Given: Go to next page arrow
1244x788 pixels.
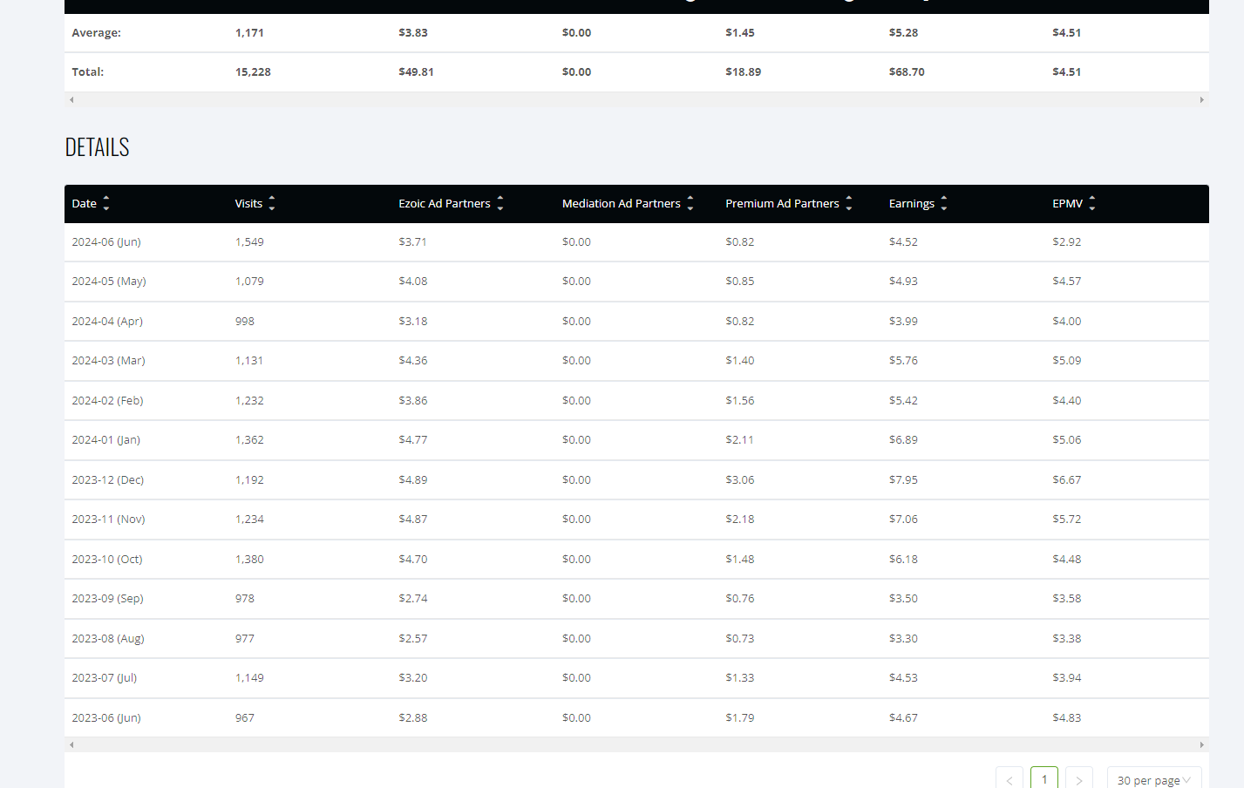Looking at the screenshot, I should [x=1079, y=779].
